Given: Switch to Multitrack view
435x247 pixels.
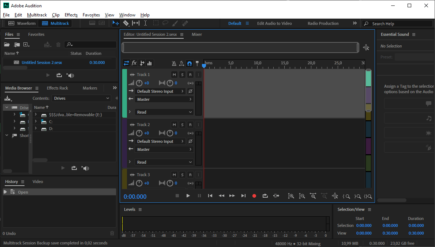Looking at the screenshot, I should tap(56, 23).
